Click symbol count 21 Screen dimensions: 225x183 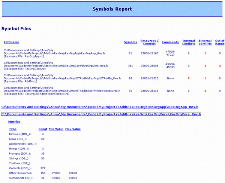(130, 53)
